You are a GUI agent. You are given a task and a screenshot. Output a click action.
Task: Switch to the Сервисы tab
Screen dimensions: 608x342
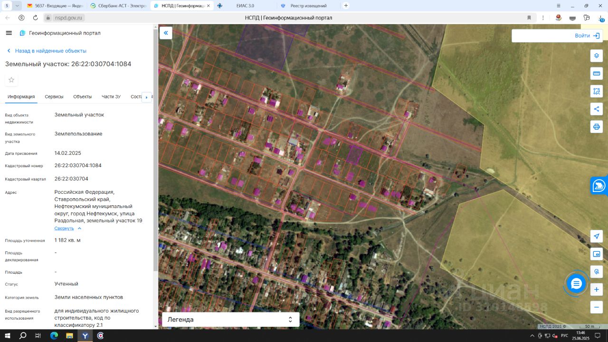(54, 97)
